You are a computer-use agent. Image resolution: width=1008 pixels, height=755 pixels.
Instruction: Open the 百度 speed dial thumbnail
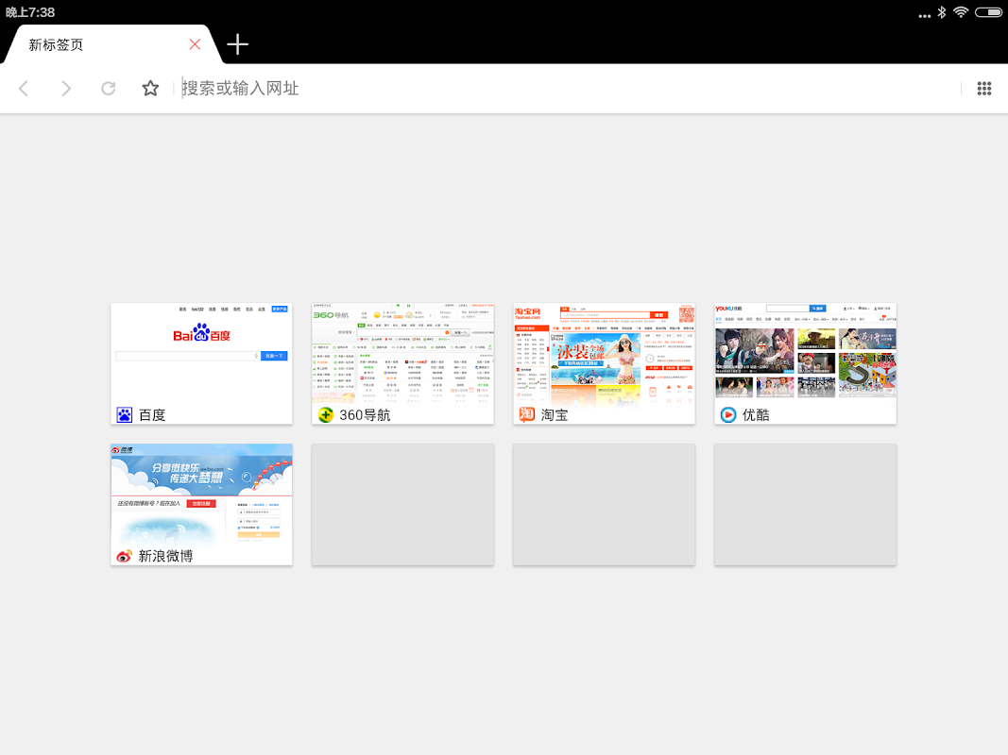pos(201,363)
